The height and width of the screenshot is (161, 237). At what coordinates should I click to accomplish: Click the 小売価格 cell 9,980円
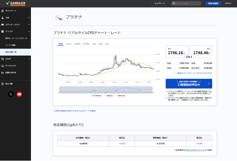click(83, 144)
